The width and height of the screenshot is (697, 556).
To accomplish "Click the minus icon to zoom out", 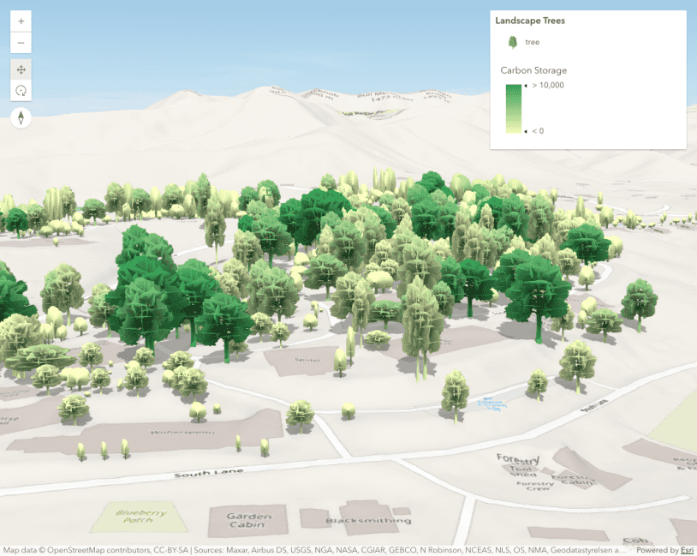I will tap(20, 42).
